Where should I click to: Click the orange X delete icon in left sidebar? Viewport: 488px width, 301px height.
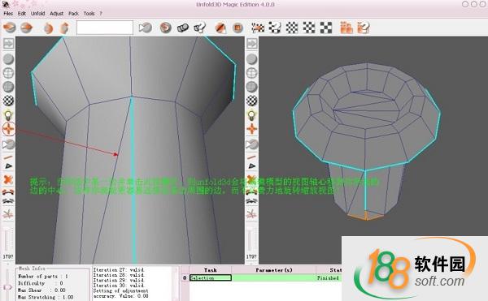coord(8,179)
